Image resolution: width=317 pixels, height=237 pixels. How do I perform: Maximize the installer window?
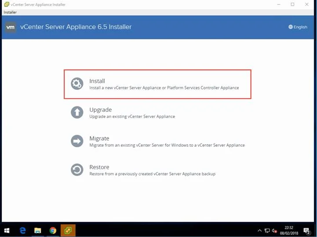[292, 4]
